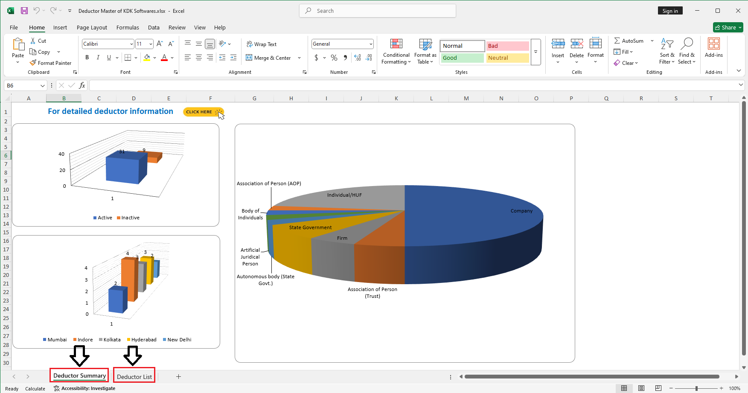Viewport: 748px width, 393px height.
Task: Open Format as Table gallery
Action: point(425,52)
